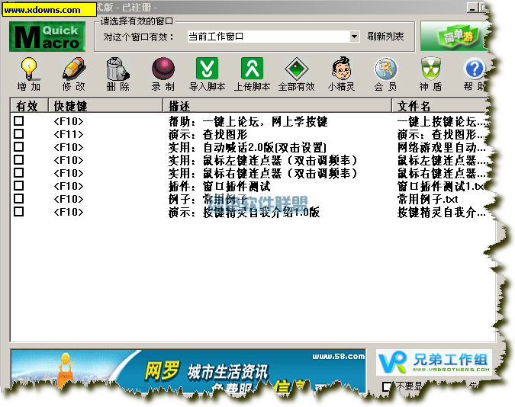
Task: Click the 神盾 shield icon
Action: (430, 69)
